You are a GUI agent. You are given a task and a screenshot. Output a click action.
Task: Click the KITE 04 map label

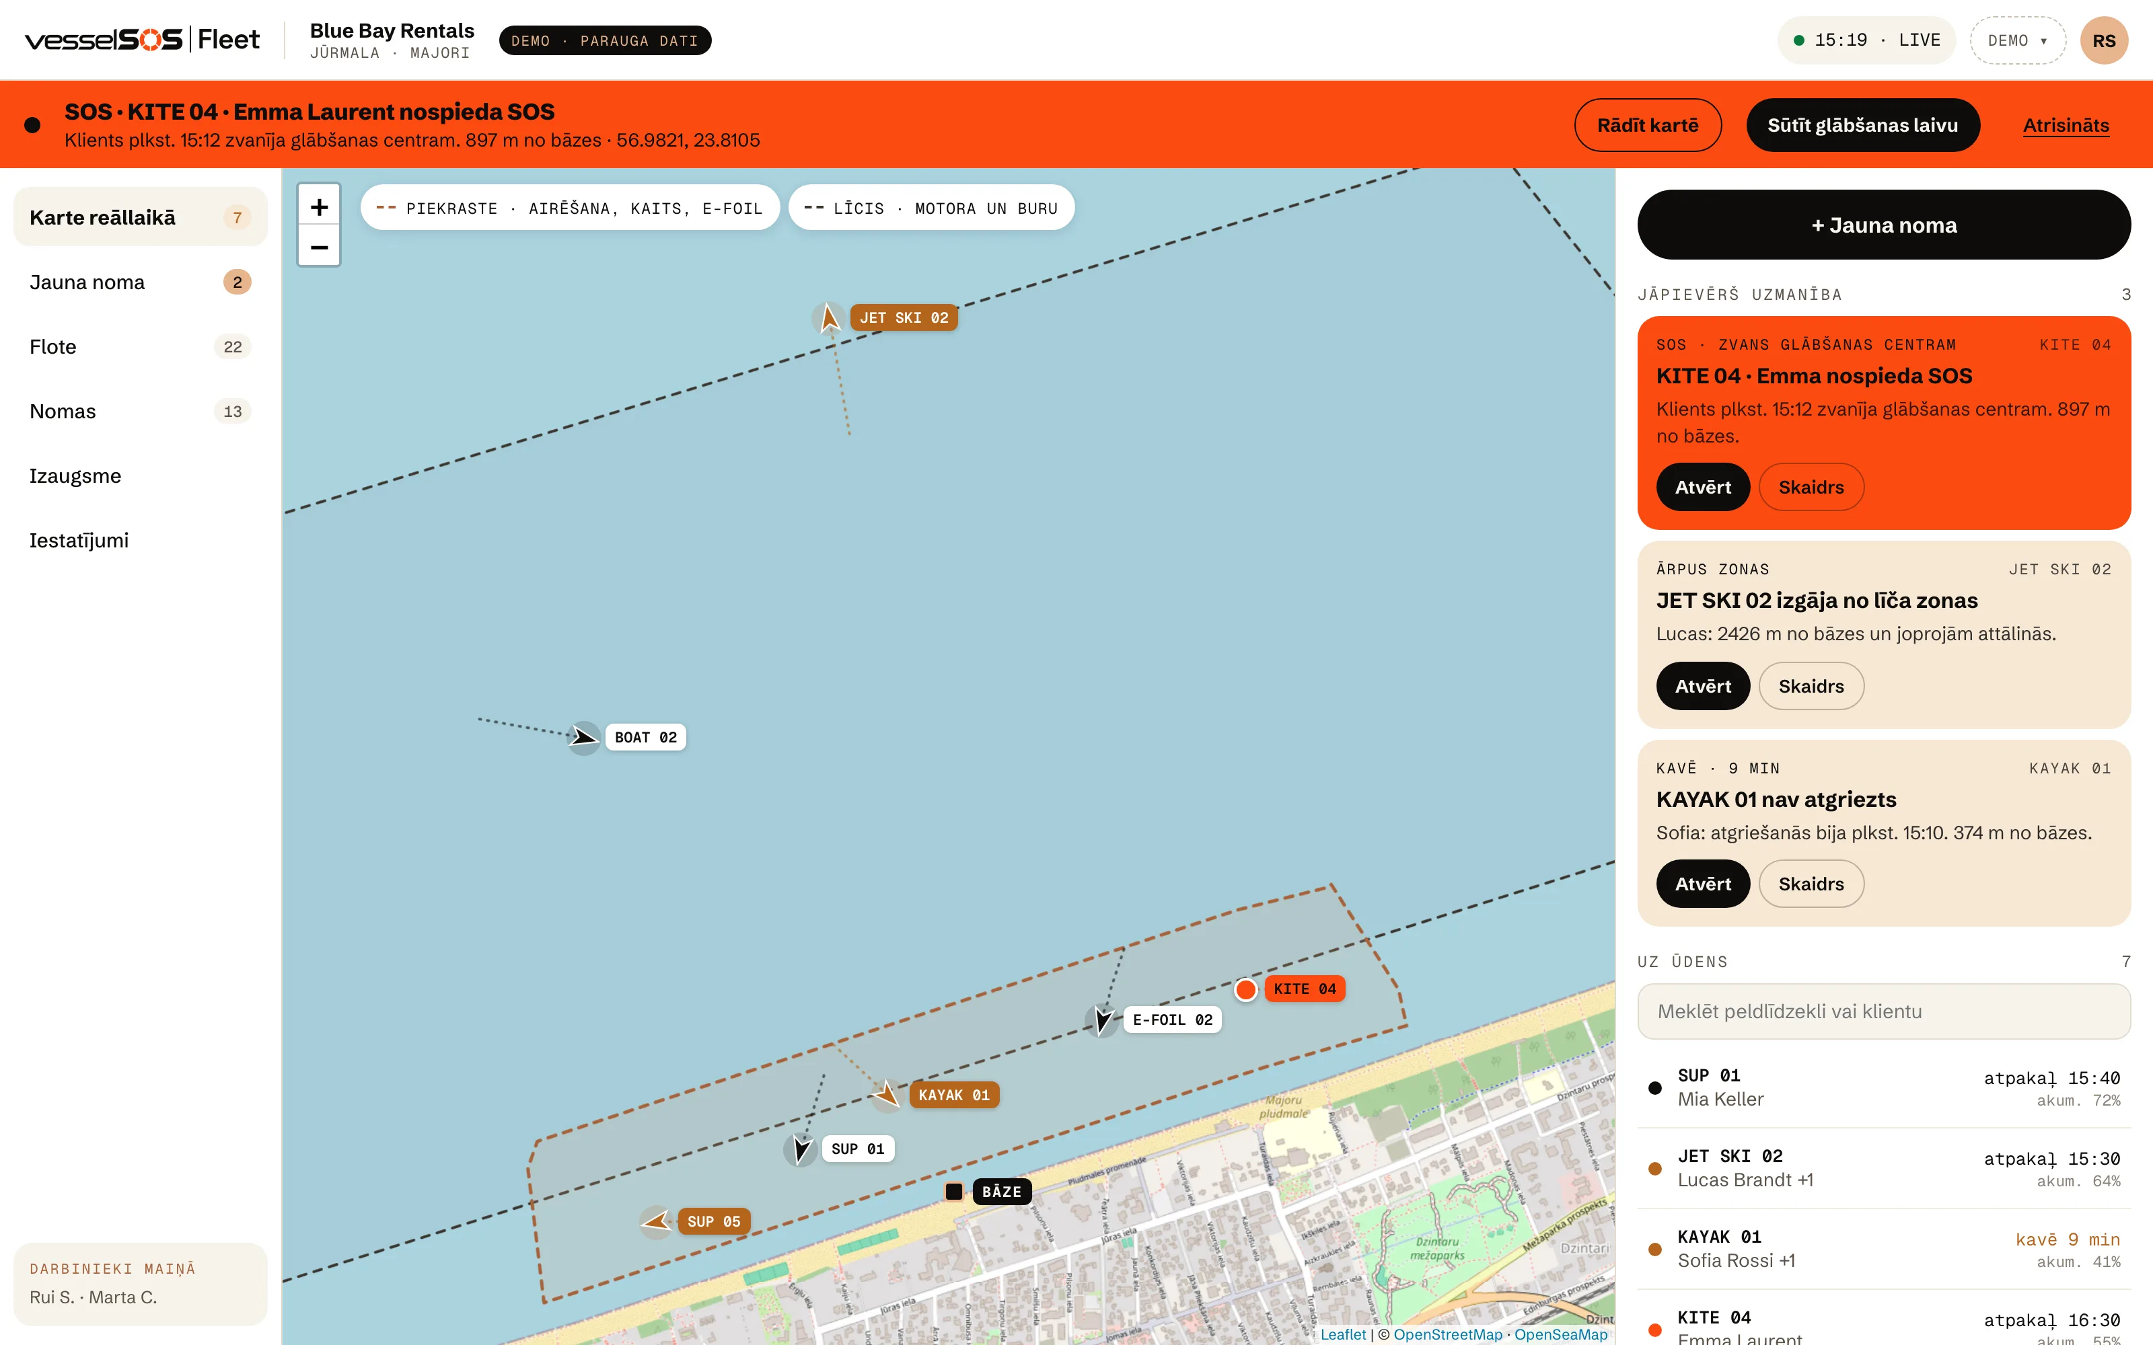coord(1305,989)
